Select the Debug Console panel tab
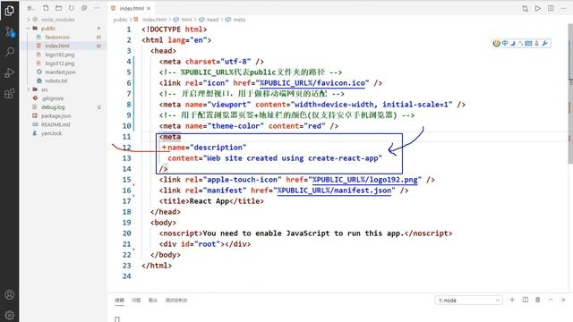 [x=176, y=301]
